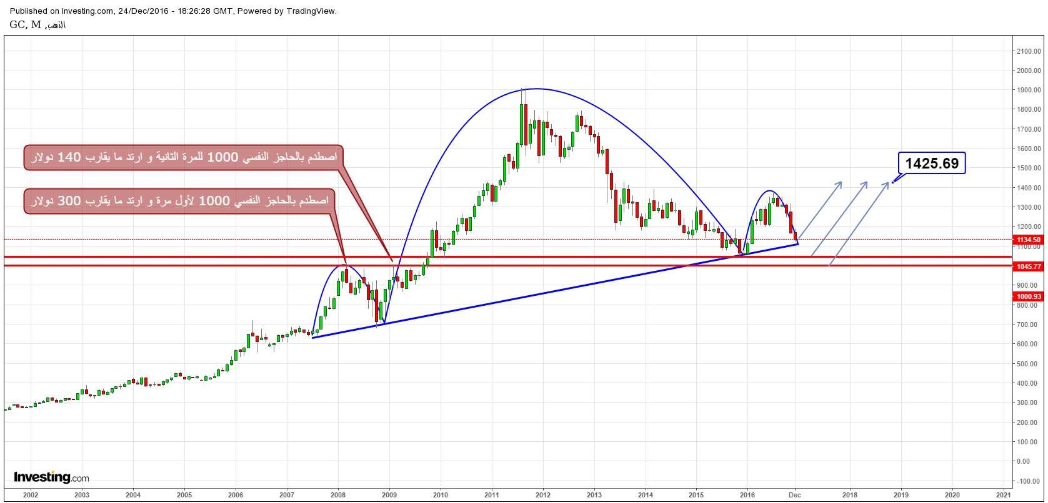This screenshot has height=503, width=1048.
Task: Click the 300.00 price axis label
Action: [1028, 403]
